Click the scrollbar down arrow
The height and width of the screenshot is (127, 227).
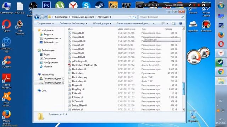click(183, 110)
